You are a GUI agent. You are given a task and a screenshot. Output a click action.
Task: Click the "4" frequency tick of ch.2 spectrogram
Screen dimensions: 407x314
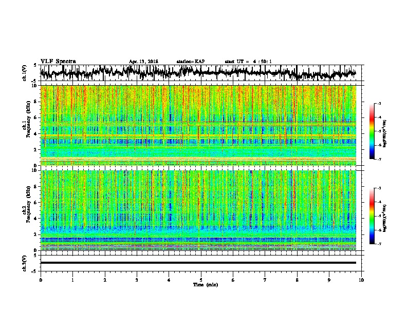coord(36,219)
